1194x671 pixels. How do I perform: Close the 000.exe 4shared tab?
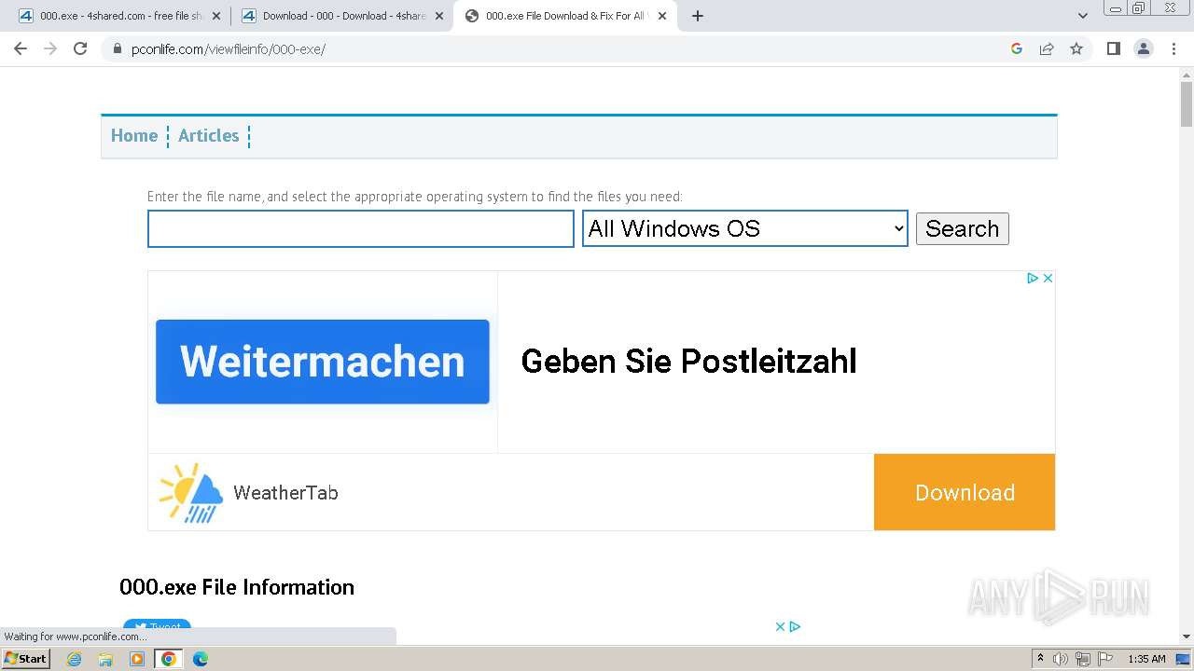click(x=216, y=16)
